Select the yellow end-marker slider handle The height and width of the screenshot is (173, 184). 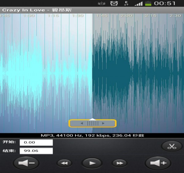point(93,123)
